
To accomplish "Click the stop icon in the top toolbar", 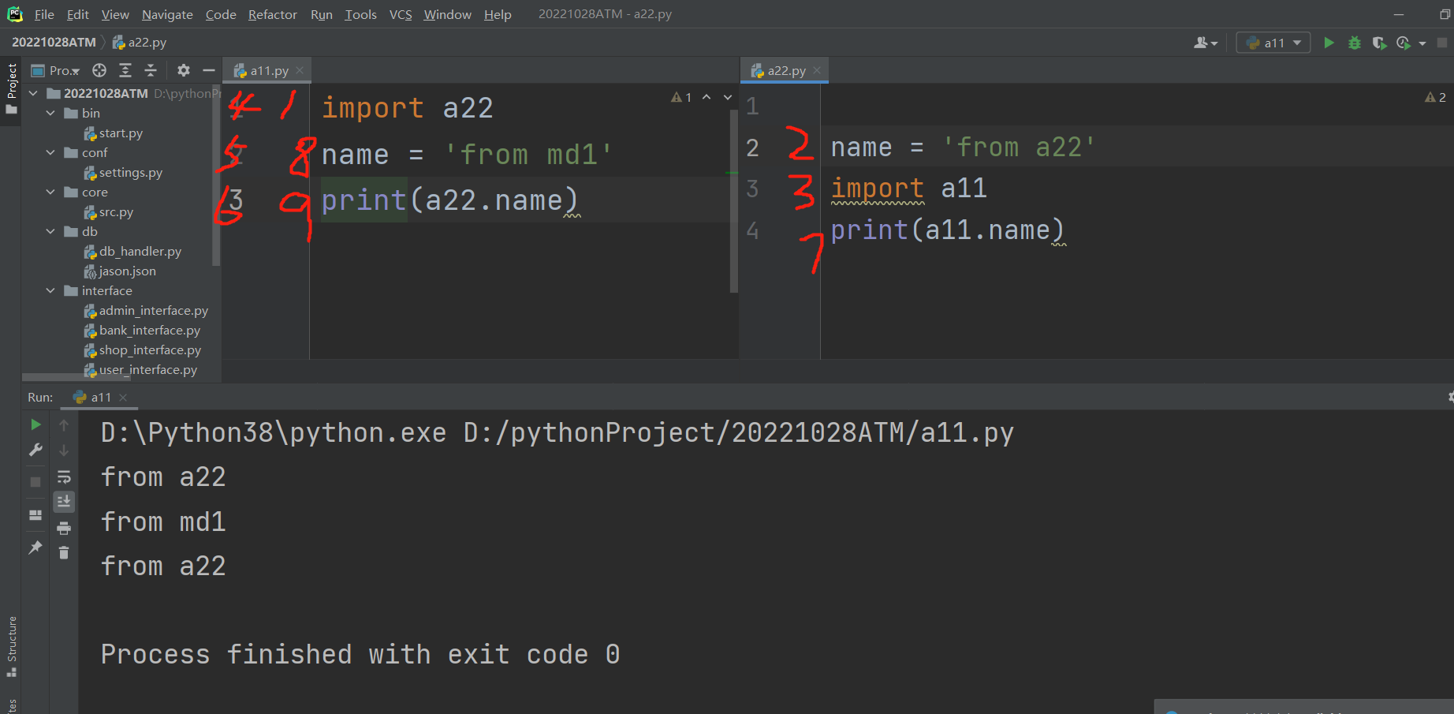I will (1442, 43).
